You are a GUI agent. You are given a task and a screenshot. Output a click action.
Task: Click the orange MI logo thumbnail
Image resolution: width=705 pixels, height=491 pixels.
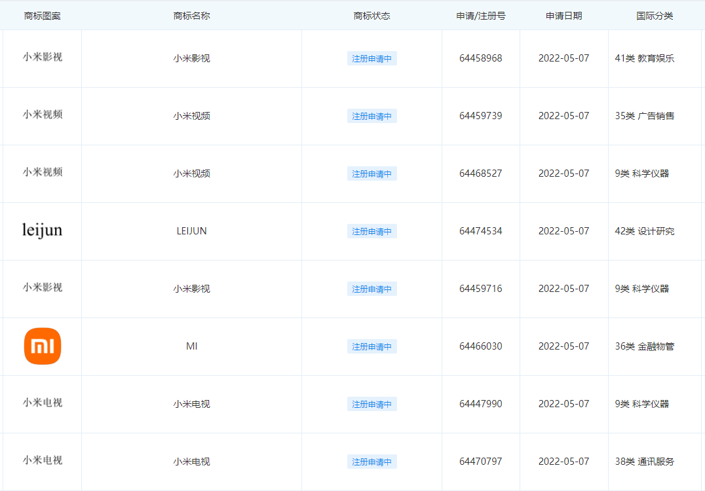[43, 346]
